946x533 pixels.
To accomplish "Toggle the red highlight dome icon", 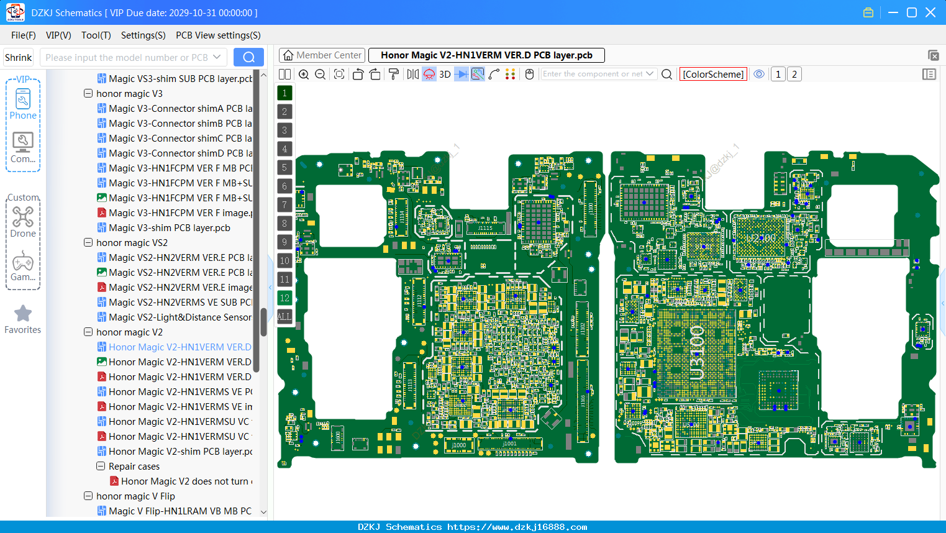I will 429,75.
